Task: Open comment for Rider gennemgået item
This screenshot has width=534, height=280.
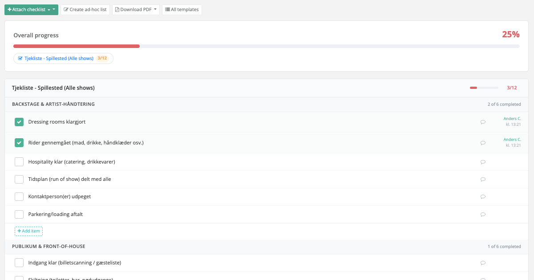Action: 483,143
